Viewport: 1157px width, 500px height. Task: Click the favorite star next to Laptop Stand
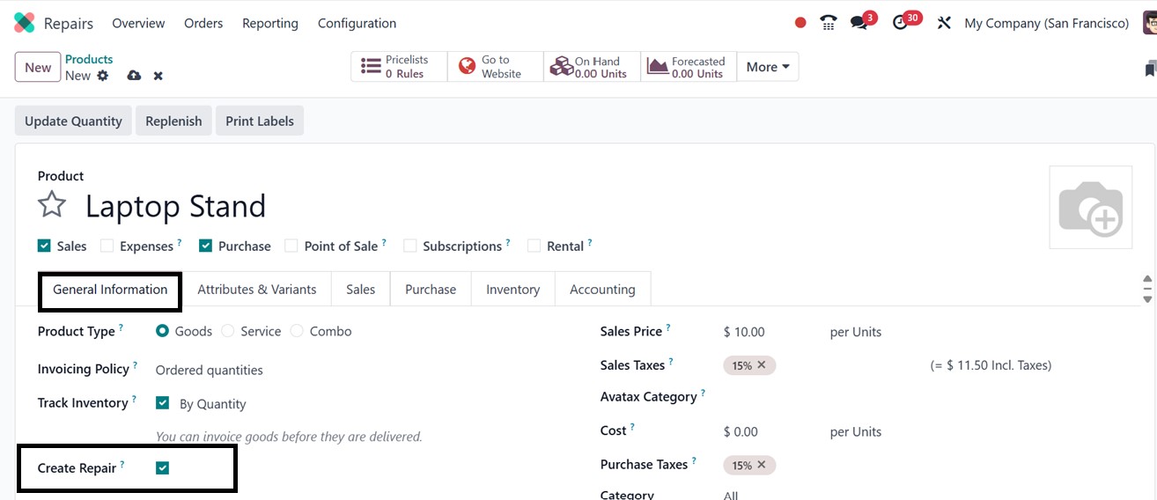click(52, 206)
